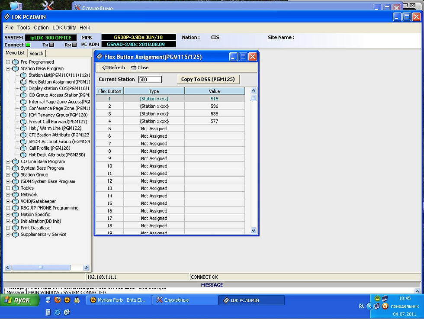Open the File menu
Screen dimensions: 424x319
(9, 28)
